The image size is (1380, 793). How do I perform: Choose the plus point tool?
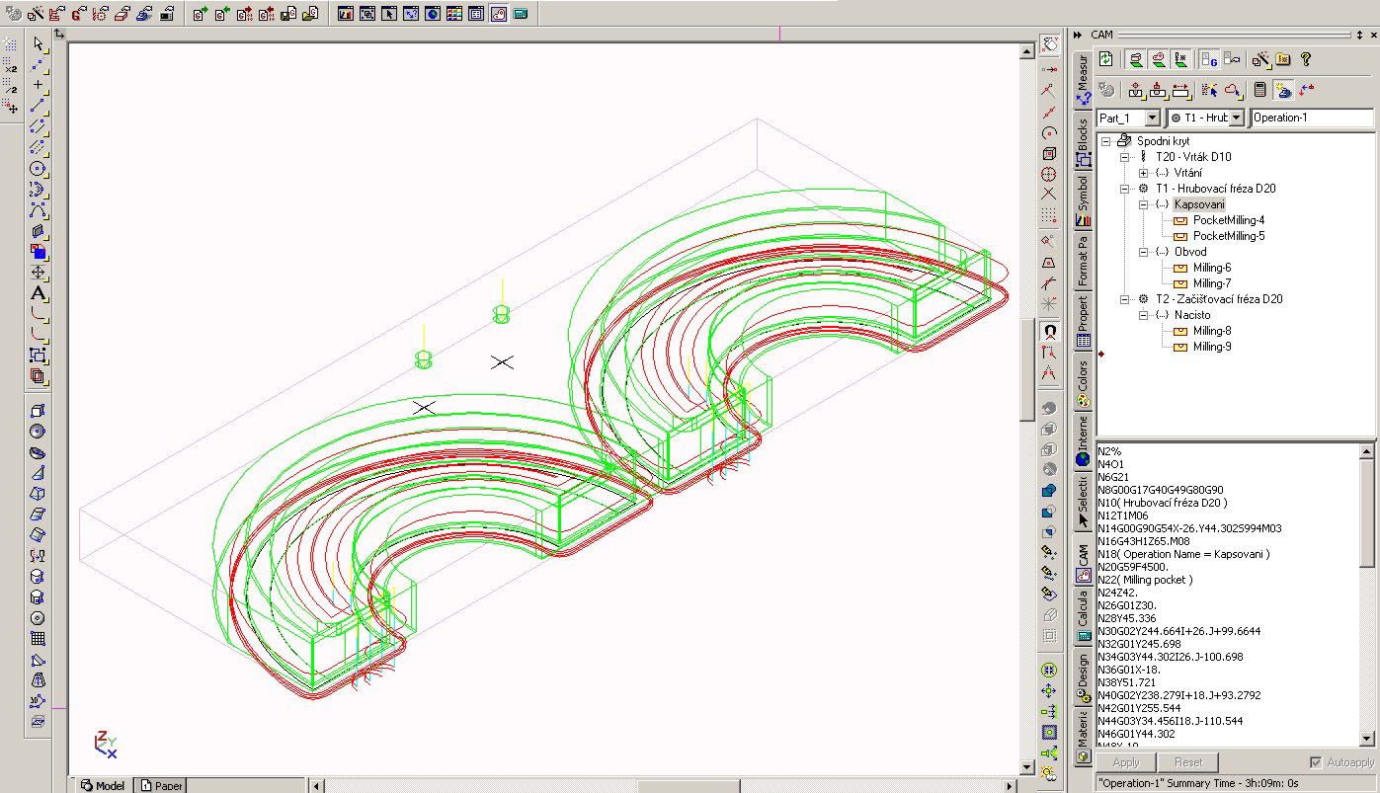click(39, 85)
